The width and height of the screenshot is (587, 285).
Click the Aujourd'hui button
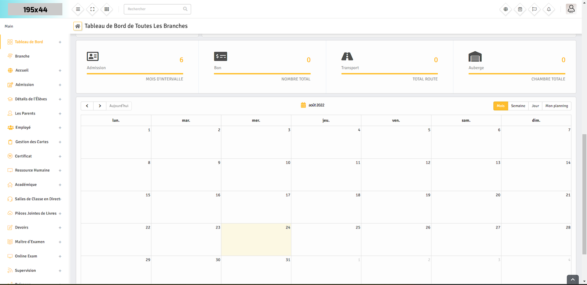(x=119, y=106)
